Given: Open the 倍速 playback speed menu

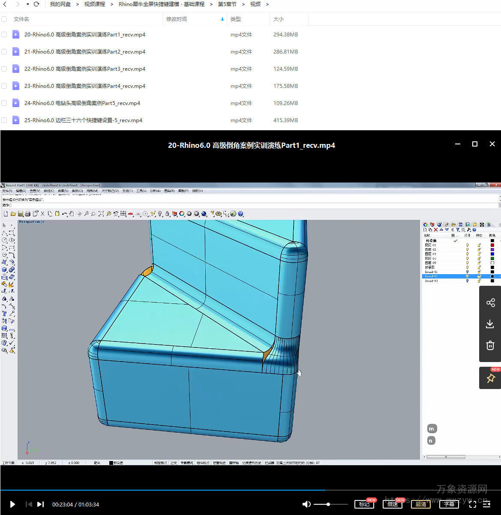Looking at the screenshot, I should 392,504.
